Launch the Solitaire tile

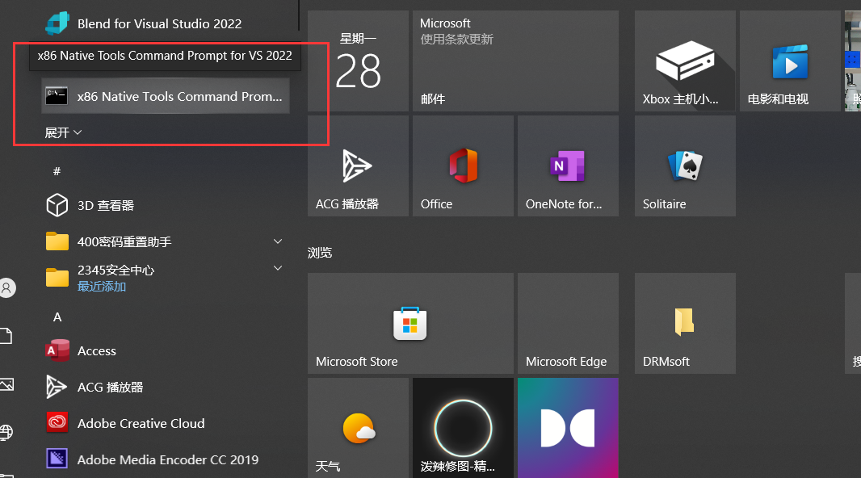(685, 166)
